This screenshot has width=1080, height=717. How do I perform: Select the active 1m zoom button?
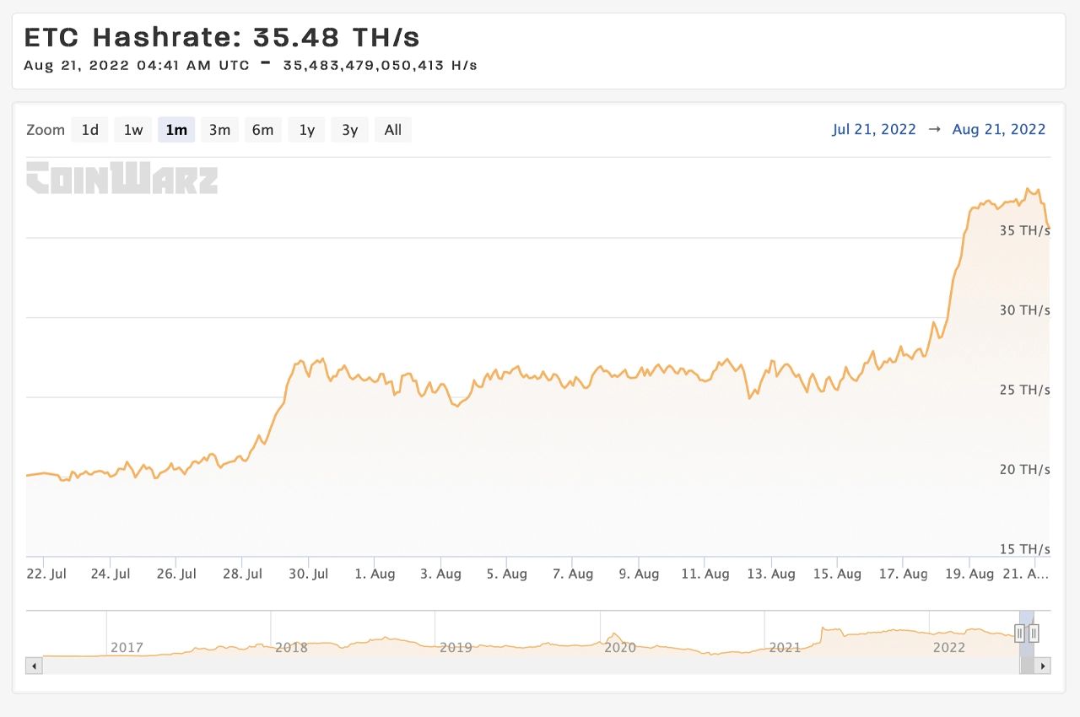tap(176, 130)
